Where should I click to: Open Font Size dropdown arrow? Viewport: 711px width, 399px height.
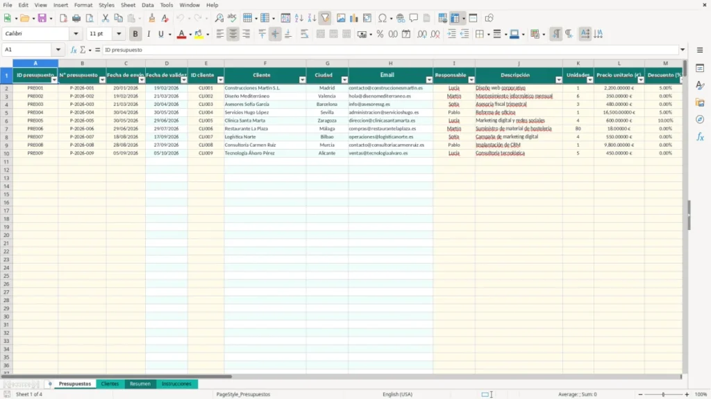[119, 33]
